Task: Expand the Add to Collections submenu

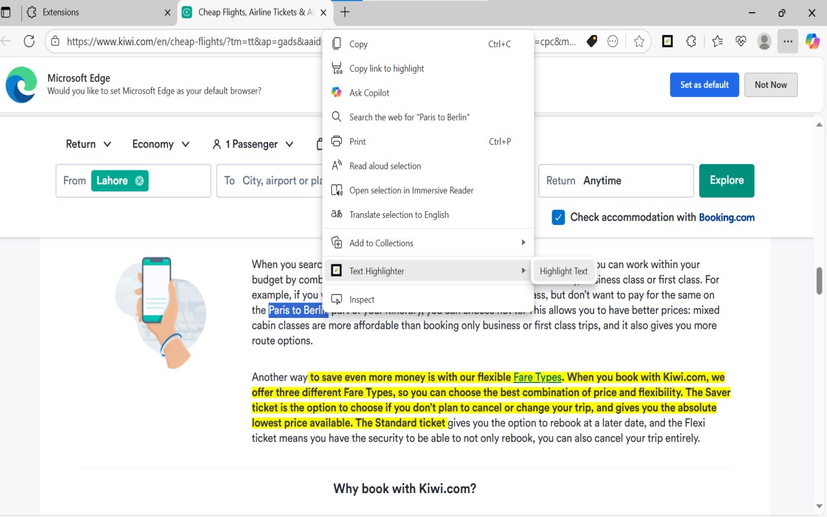Action: (523, 243)
